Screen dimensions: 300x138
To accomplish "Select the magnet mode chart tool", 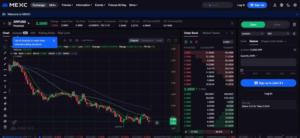I will [5, 116].
